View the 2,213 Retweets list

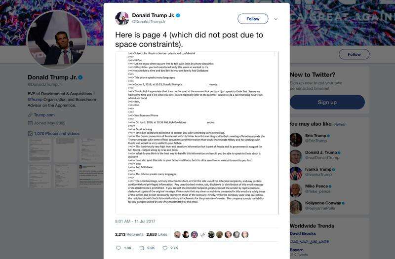(129, 234)
